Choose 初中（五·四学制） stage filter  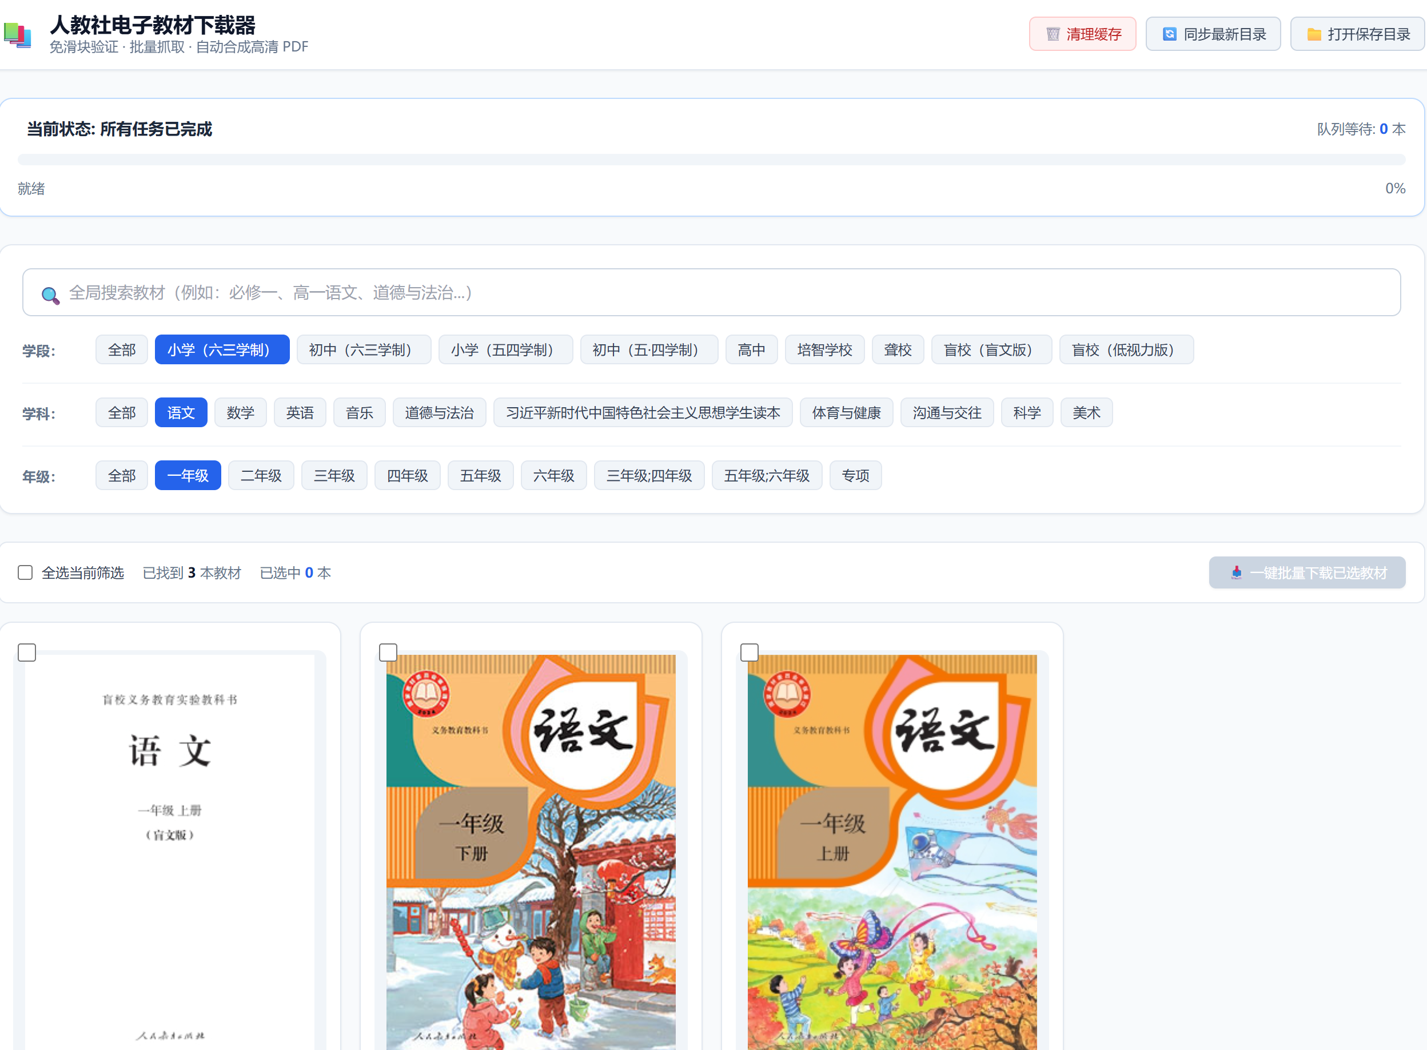[649, 349]
